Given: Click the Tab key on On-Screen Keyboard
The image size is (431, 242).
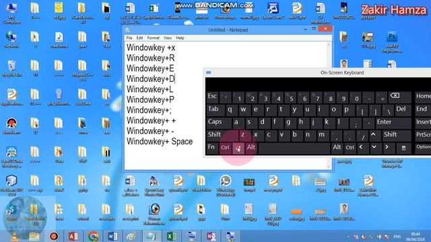Looking at the screenshot, I should (215, 110).
